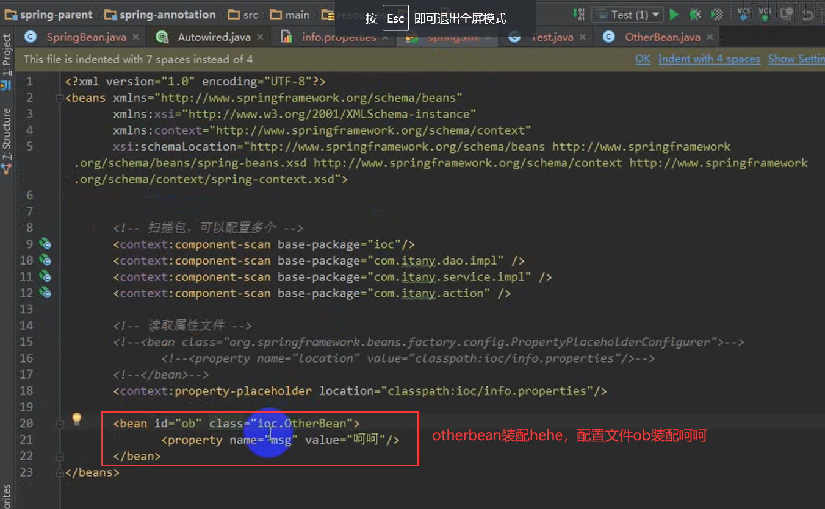825x509 pixels.
Task: Click the xmlns:context attribute on line 4
Action: tap(322, 130)
